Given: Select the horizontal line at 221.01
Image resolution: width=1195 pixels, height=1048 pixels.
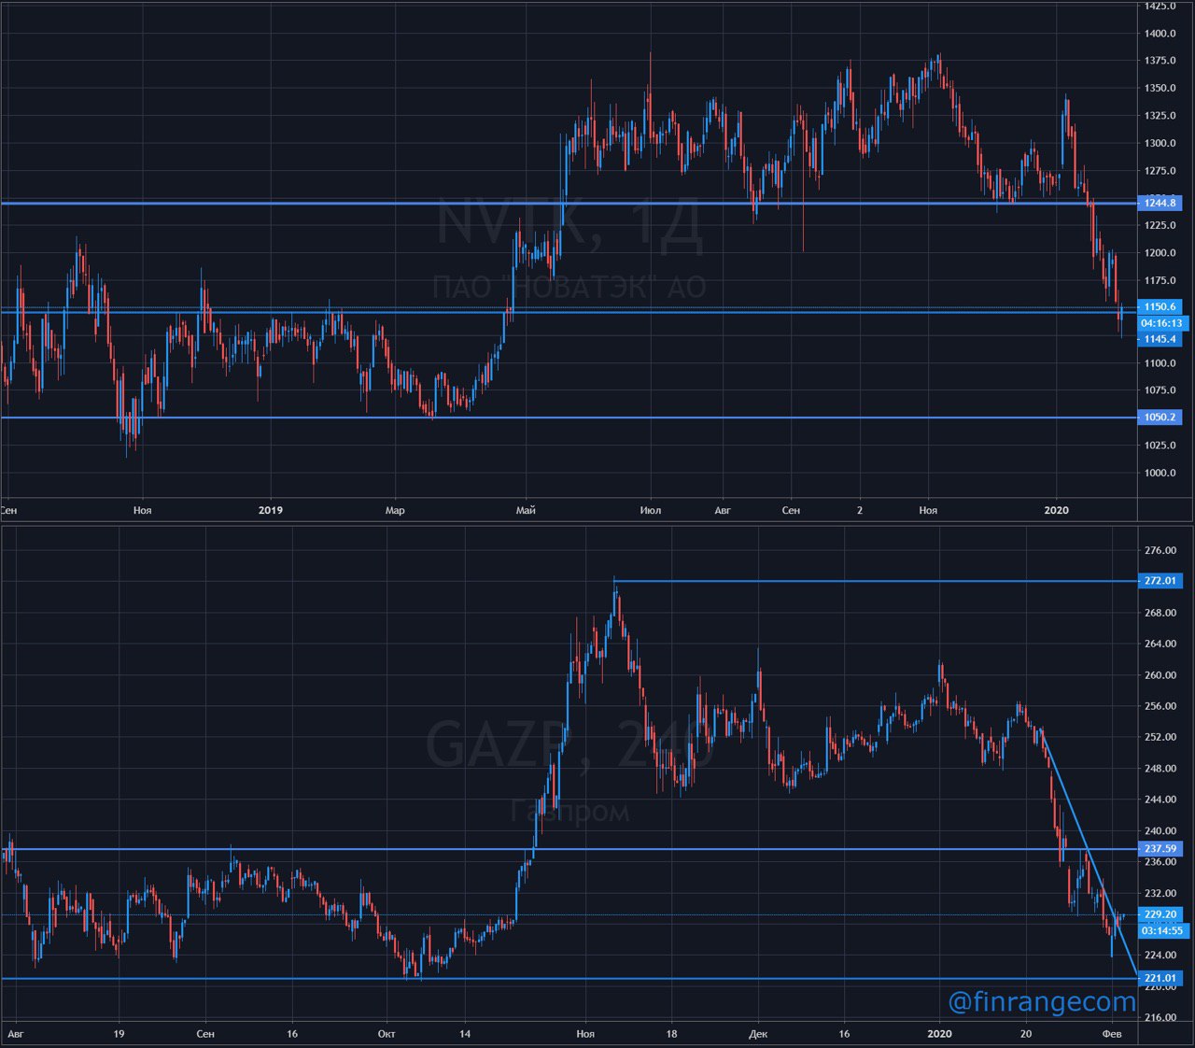Looking at the screenshot, I should (x=569, y=979).
